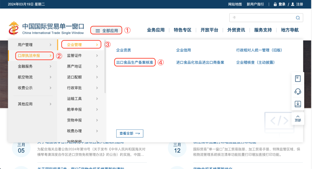Select 行政审批 submenu item

(x=81, y=88)
